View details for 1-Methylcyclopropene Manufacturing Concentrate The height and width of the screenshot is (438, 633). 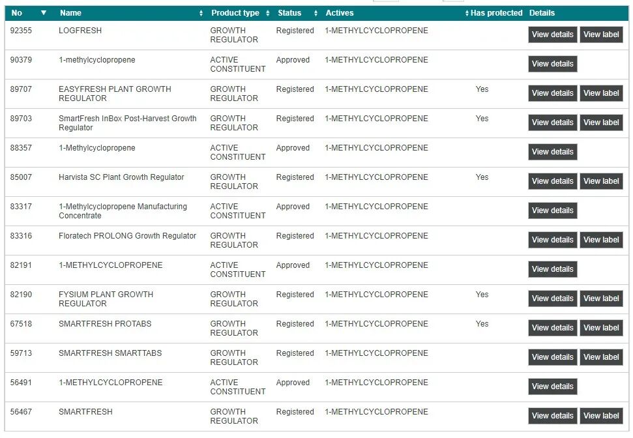tap(553, 211)
